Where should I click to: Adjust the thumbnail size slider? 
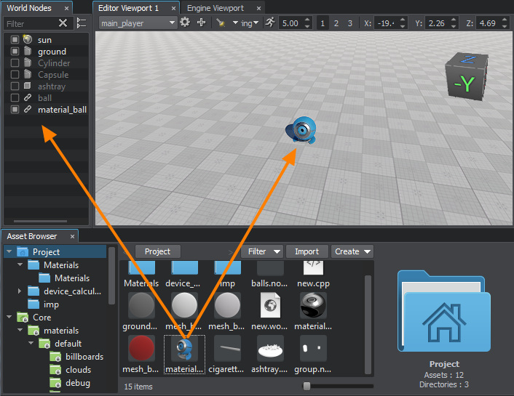click(x=307, y=386)
